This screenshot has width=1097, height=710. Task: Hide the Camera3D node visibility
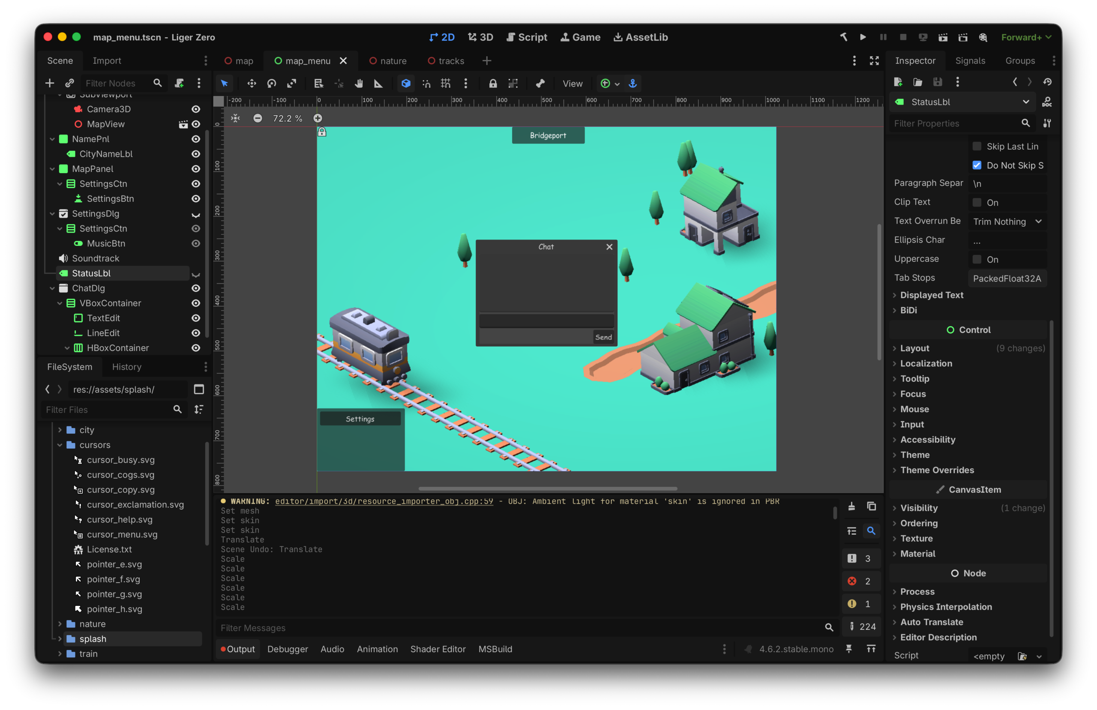pyautogui.click(x=195, y=109)
